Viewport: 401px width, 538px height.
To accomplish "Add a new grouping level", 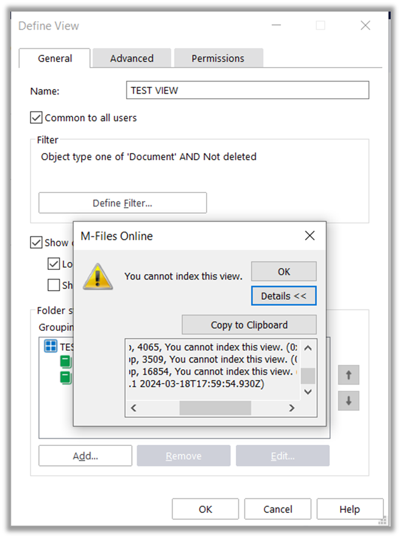I will point(85,456).
